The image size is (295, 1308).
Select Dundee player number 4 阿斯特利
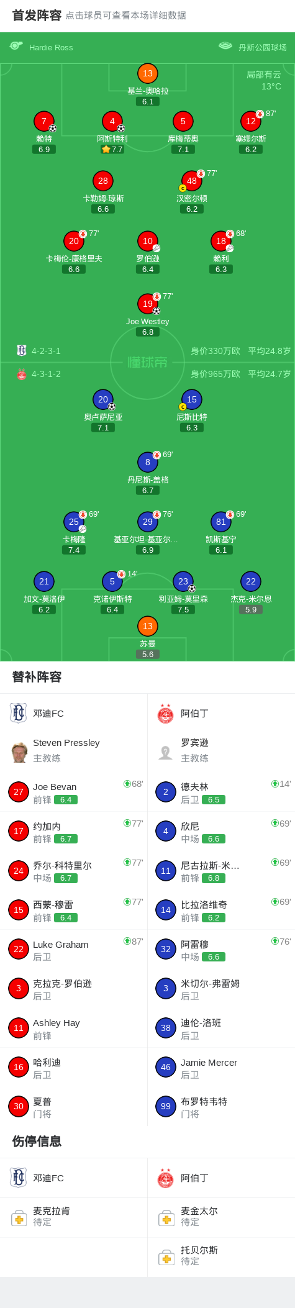click(x=112, y=122)
